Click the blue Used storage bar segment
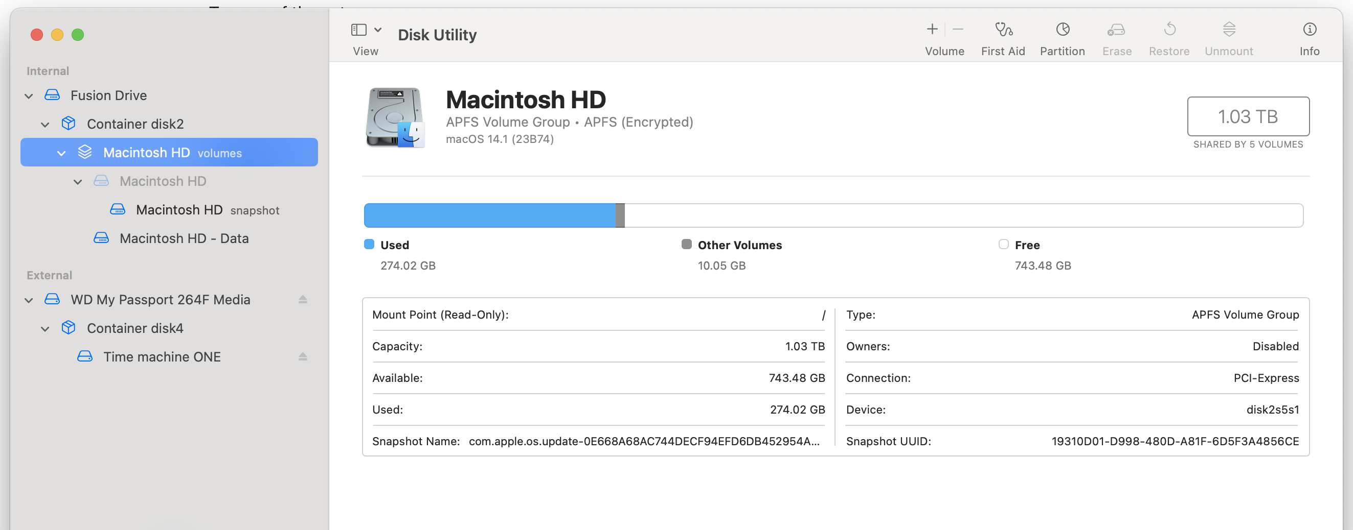 [489, 215]
